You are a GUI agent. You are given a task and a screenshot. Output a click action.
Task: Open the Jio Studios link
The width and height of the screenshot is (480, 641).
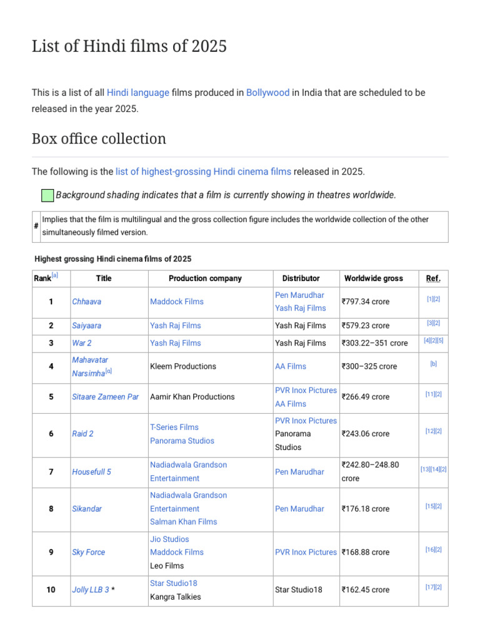pos(169,540)
